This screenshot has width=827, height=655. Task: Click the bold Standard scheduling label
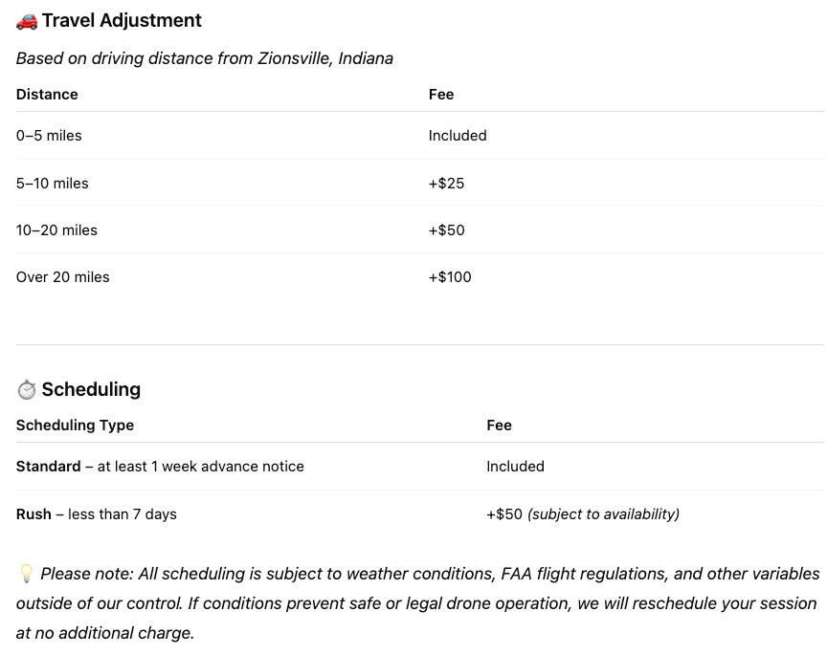48,467
